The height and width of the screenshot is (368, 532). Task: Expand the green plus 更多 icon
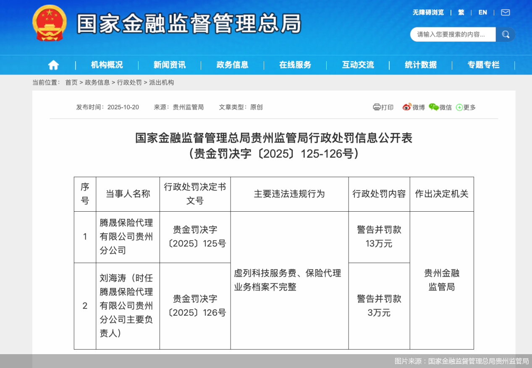[x=459, y=107]
